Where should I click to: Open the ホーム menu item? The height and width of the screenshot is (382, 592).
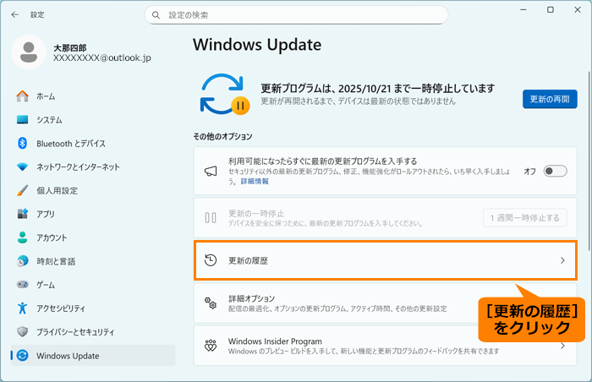pyautogui.click(x=93, y=96)
